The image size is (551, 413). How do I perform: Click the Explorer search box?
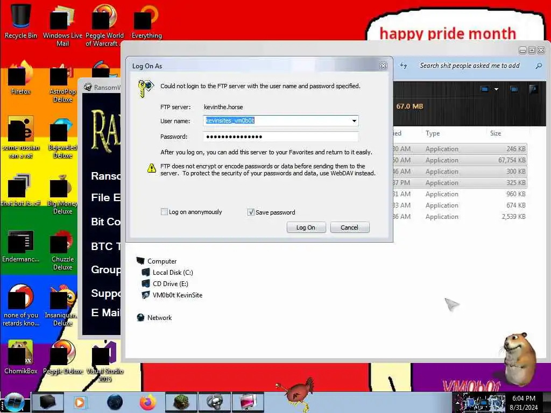pos(469,66)
